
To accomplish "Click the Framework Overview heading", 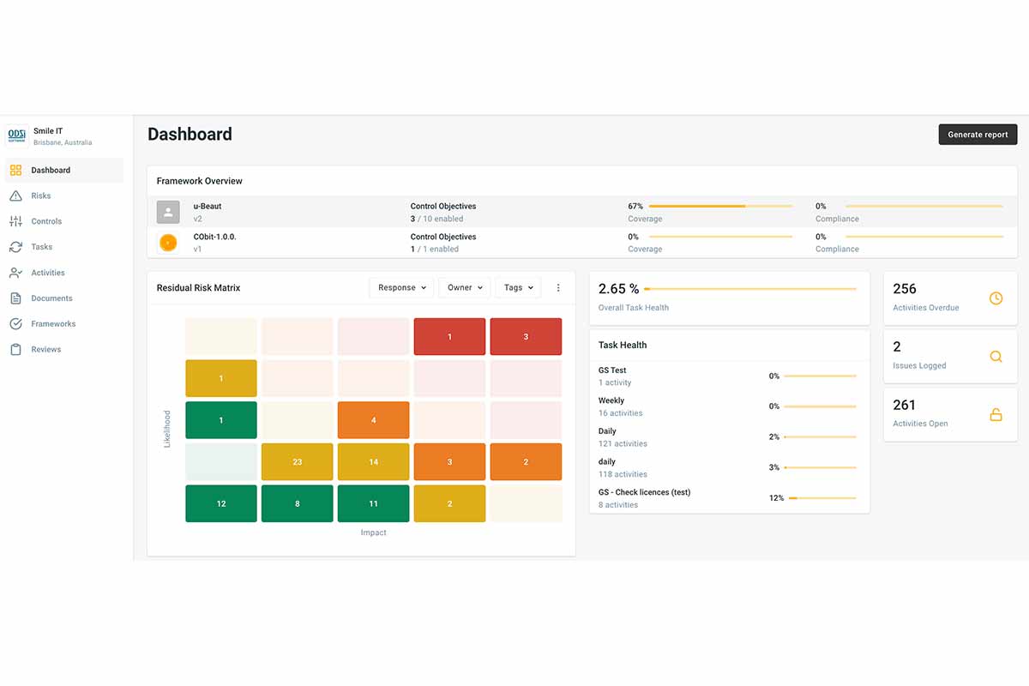I will click(x=199, y=181).
